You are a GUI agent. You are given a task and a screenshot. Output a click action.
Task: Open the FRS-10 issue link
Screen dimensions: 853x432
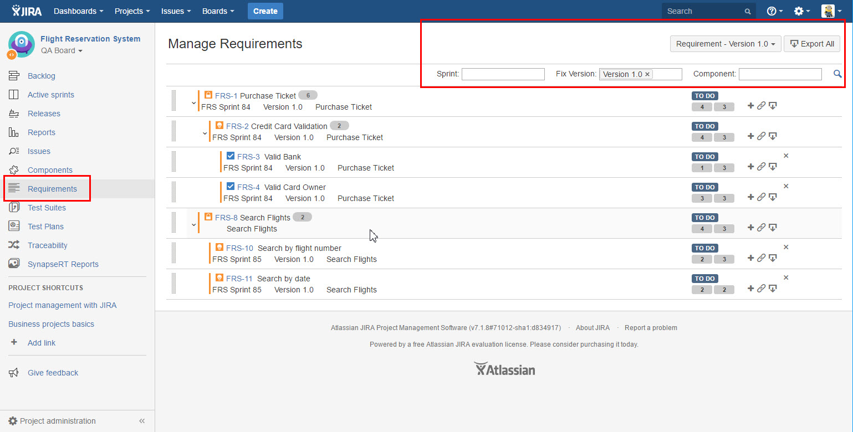click(239, 248)
